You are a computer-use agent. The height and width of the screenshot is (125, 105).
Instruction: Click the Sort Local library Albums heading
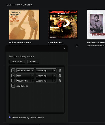[x=22, y=56]
